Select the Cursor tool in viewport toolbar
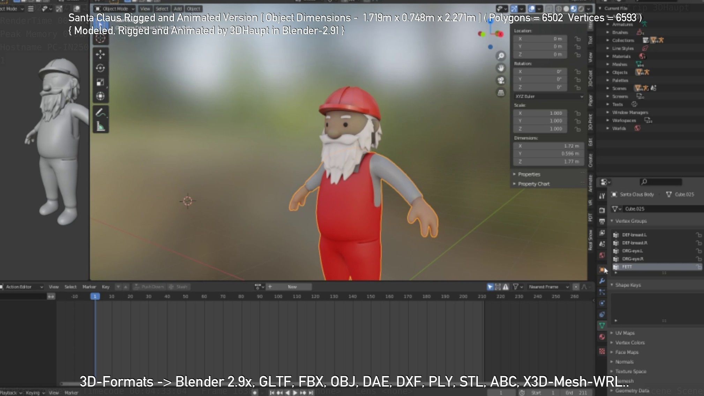Image resolution: width=704 pixels, height=396 pixels. pos(100,38)
